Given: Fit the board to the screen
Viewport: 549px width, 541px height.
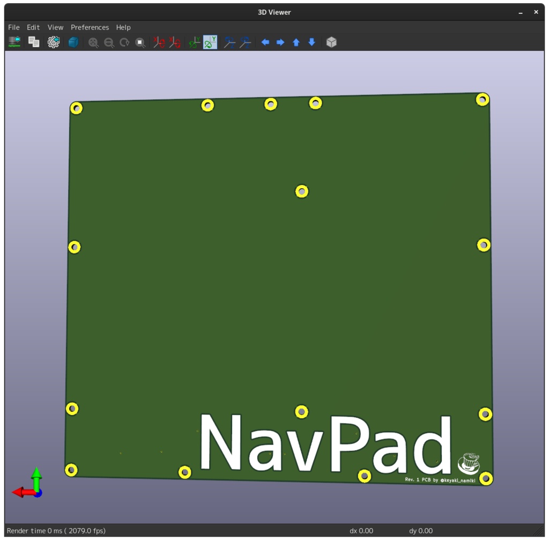Looking at the screenshot, I should point(140,42).
